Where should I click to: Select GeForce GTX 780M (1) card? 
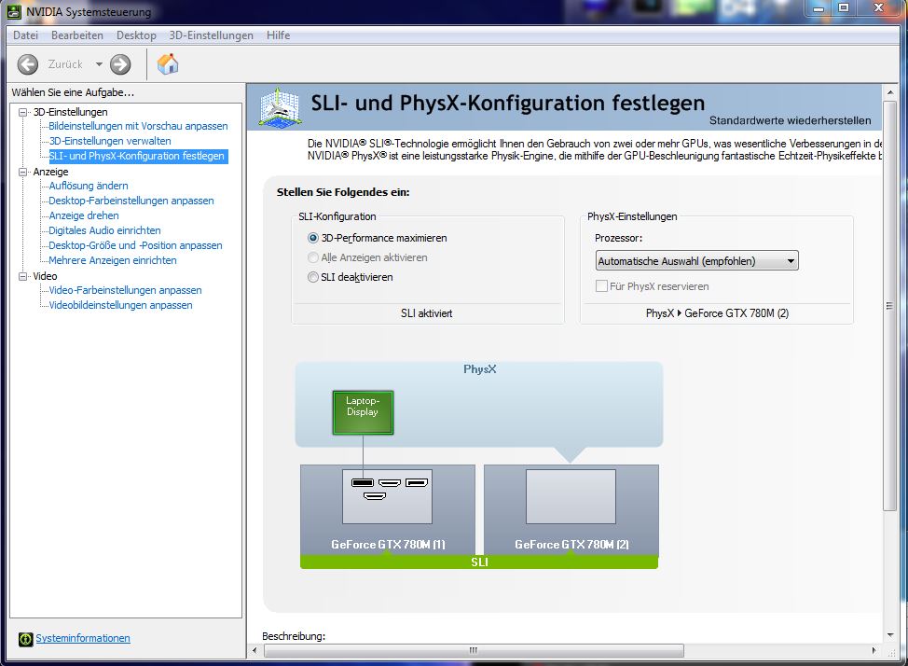pos(388,510)
